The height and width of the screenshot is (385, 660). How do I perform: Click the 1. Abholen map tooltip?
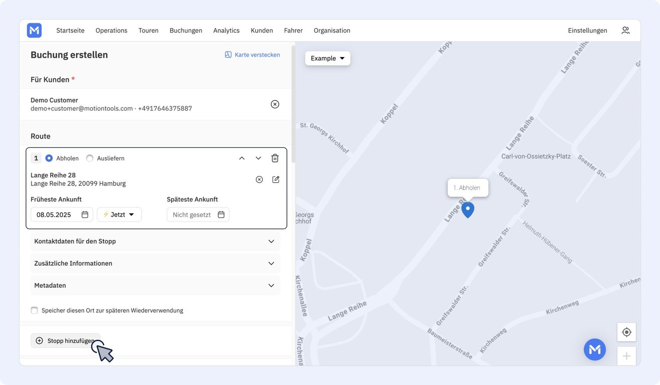coord(467,188)
